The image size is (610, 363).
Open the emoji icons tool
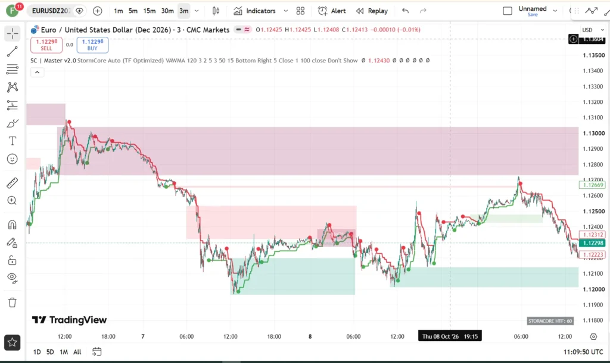[x=13, y=159]
